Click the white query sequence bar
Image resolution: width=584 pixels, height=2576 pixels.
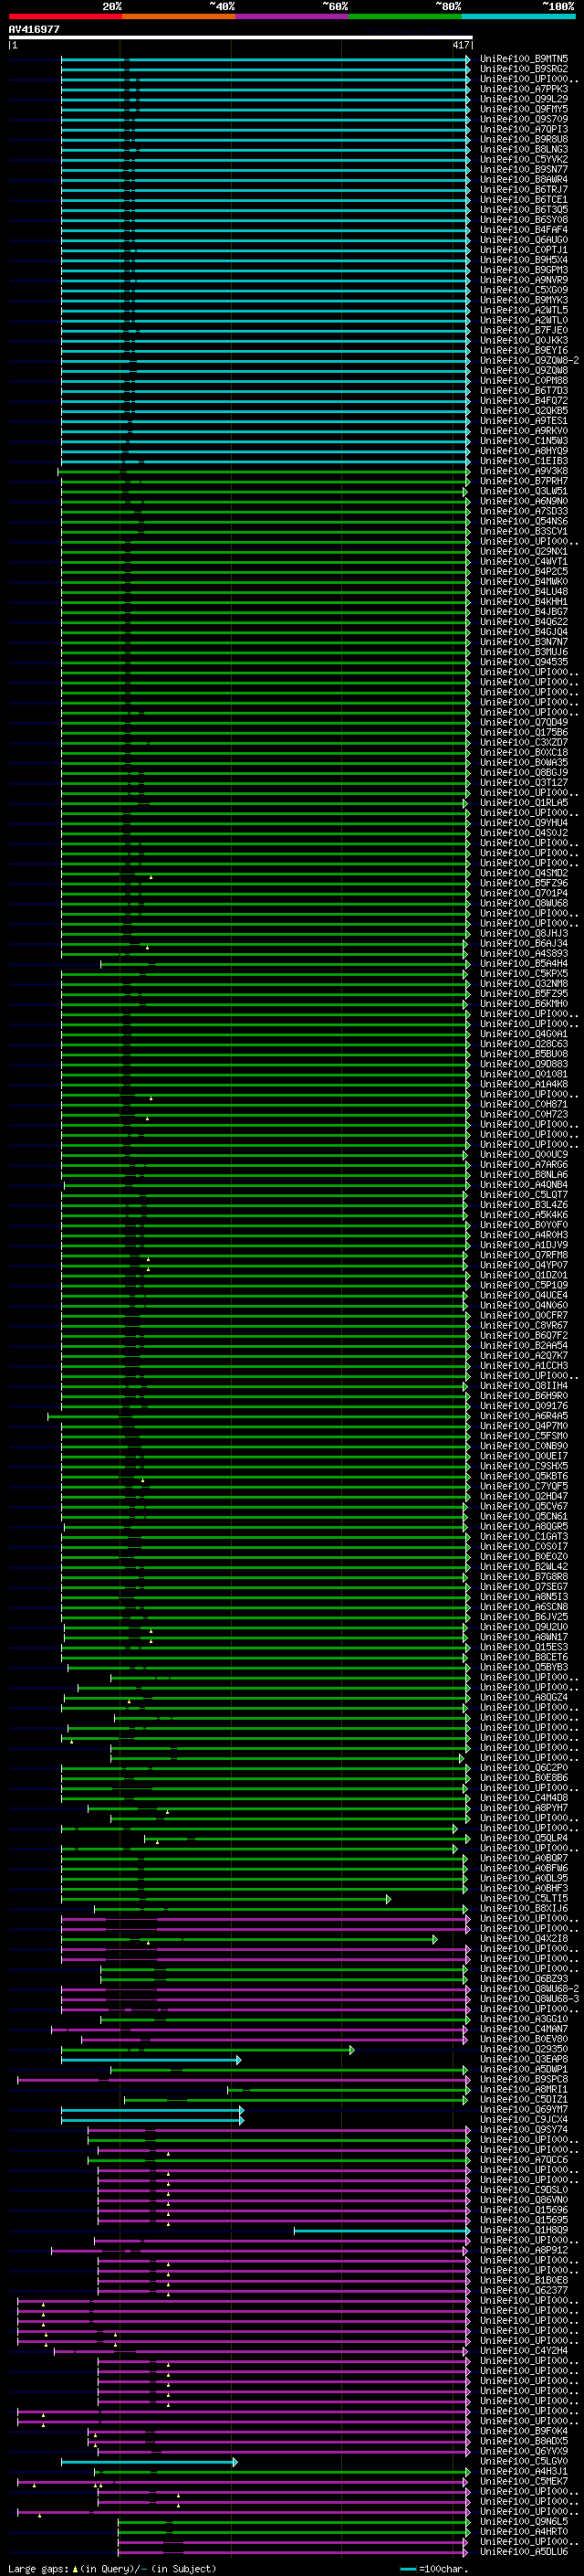(241, 38)
